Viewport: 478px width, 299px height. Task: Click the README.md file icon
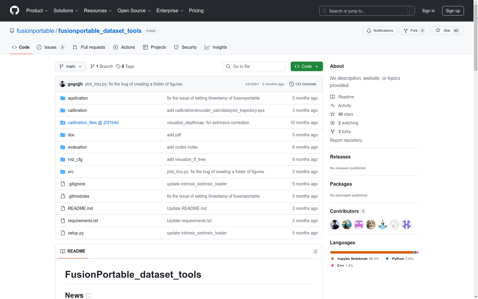pos(63,208)
